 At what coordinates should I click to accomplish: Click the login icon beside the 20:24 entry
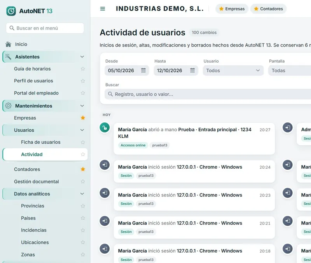tap(105, 165)
